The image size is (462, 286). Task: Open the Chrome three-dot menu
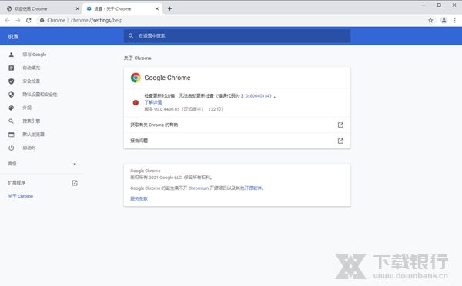[454, 20]
